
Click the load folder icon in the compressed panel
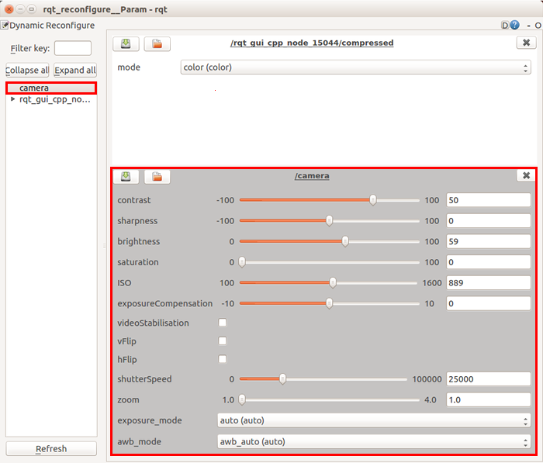point(157,43)
